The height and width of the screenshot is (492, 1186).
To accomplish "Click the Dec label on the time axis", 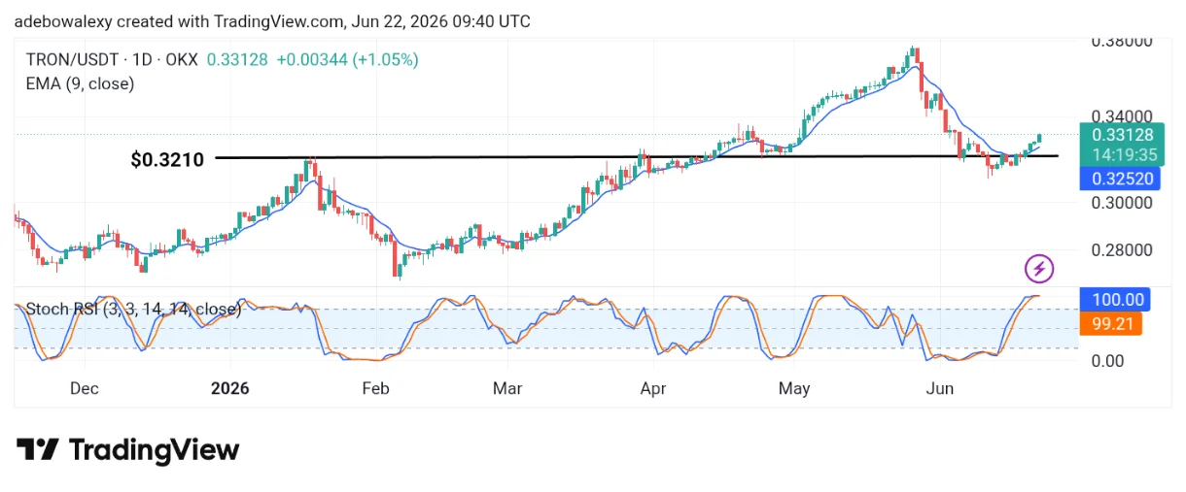I will [85, 388].
